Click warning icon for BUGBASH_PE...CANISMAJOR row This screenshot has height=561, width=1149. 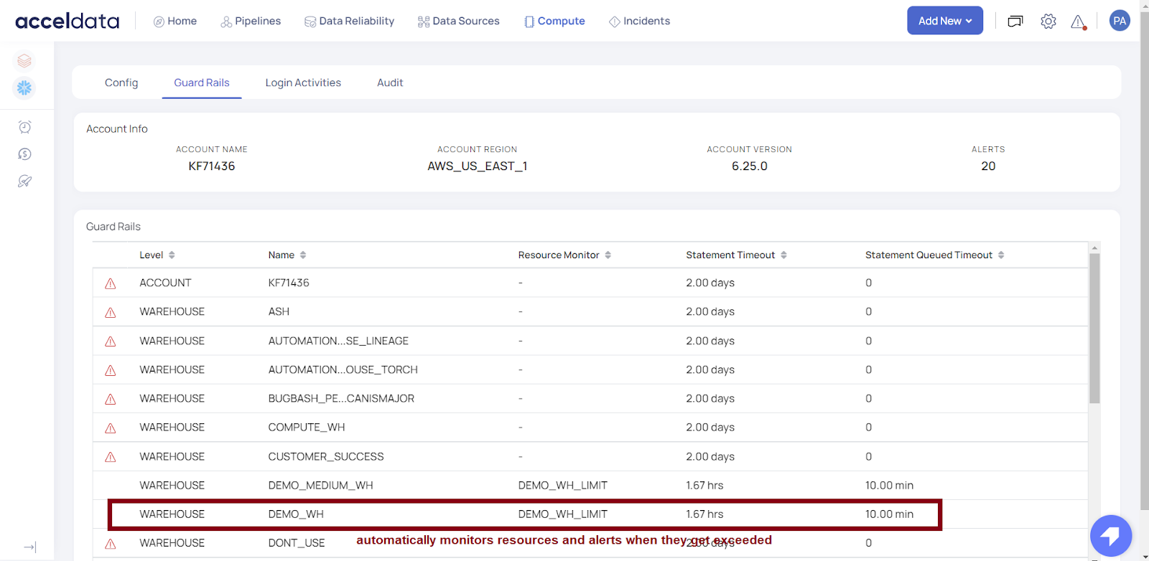(x=111, y=399)
